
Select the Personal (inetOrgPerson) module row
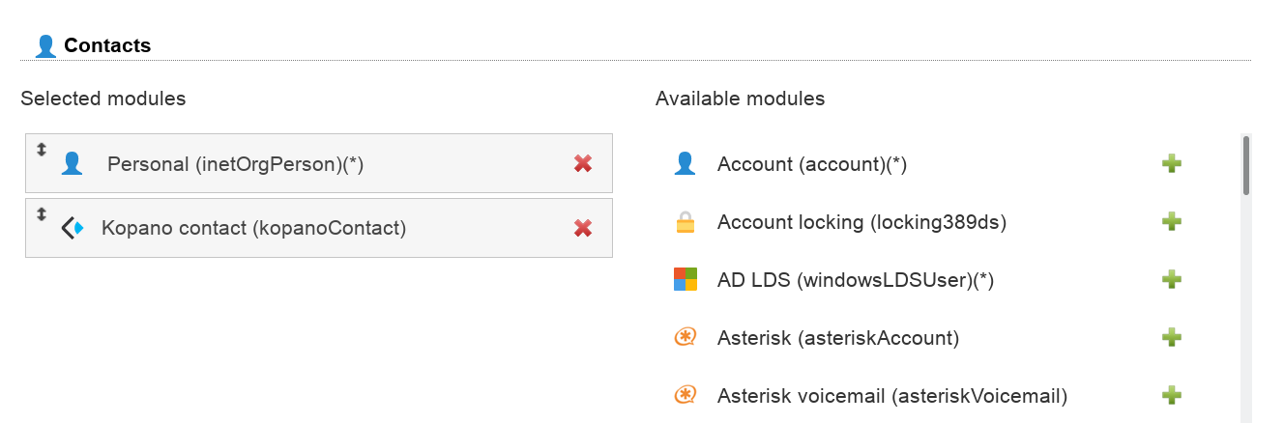(319, 164)
